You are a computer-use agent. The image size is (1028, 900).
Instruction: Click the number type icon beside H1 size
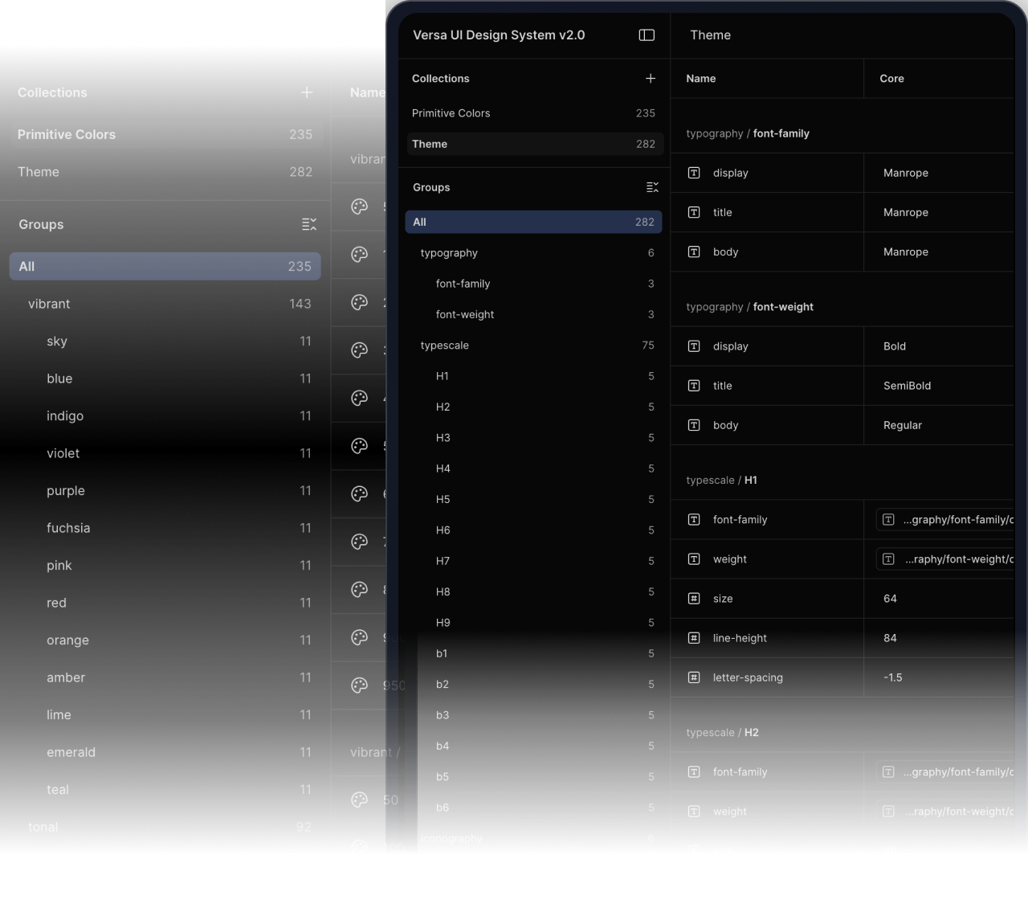click(x=694, y=599)
